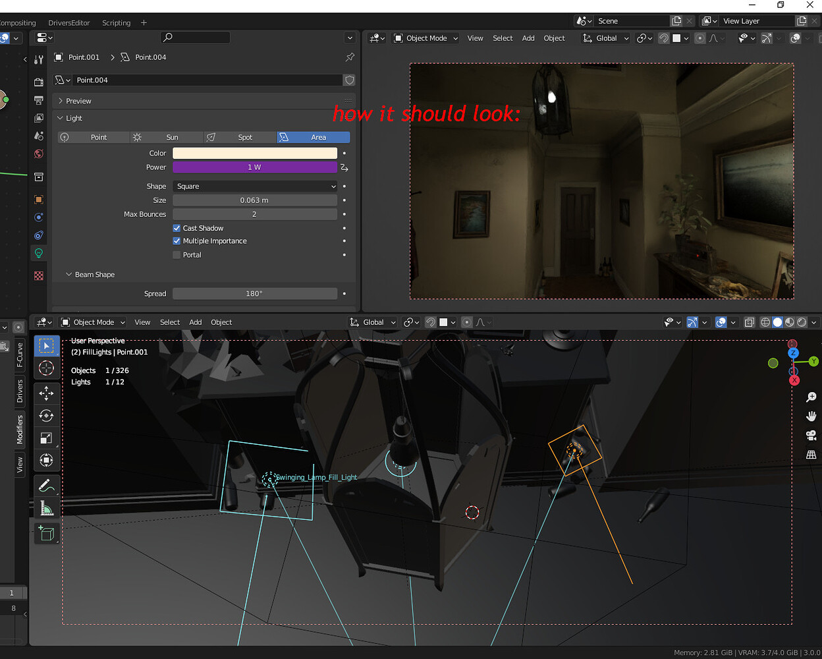Switch lower viewport to rendered shading

click(x=802, y=322)
